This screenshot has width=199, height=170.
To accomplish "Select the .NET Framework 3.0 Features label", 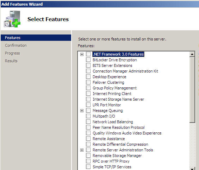I will (118, 54).
